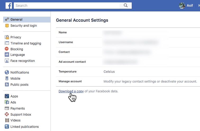Click the Support Inbox lifebuoy icon
Viewport: 200px width, 131px height.
(x=7, y=114)
